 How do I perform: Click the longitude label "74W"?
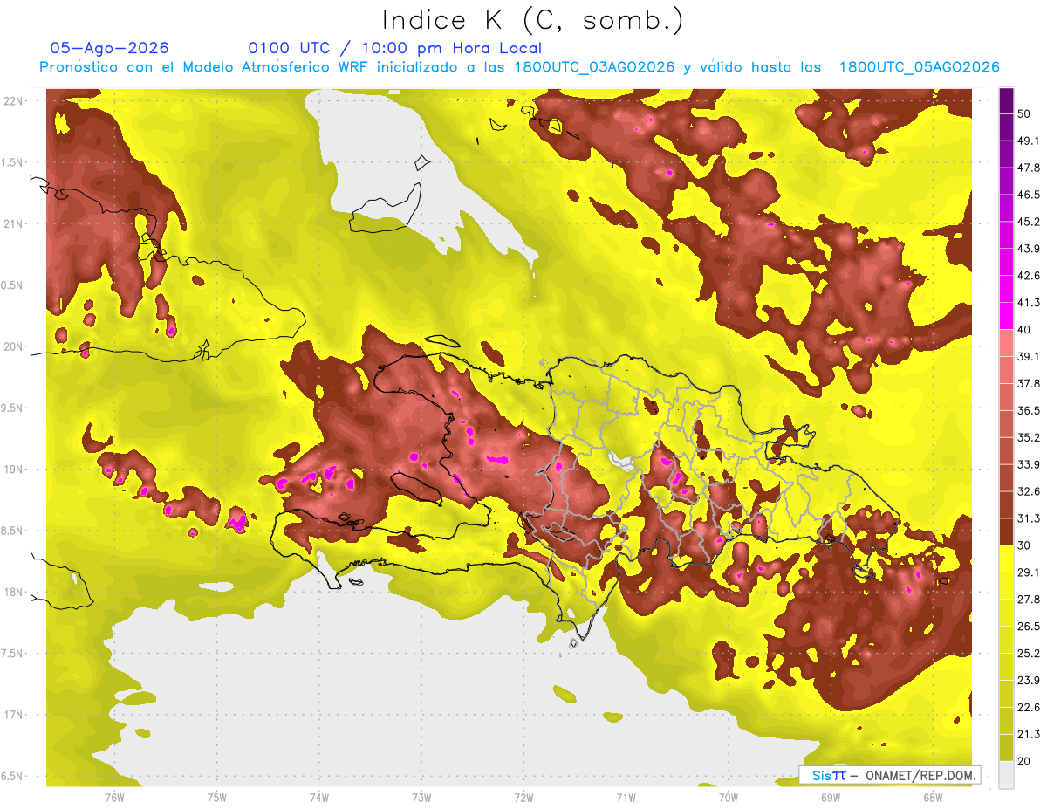(319, 797)
